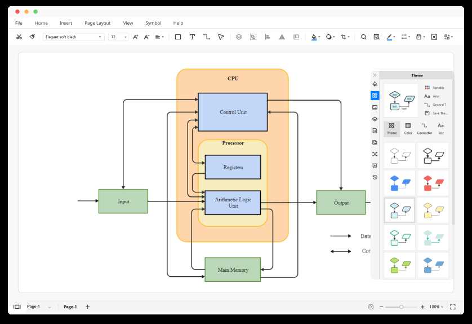This screenshot has height=324, width=472.
Task: Switch to the Color tab in panel
Action: click(408, 129)
